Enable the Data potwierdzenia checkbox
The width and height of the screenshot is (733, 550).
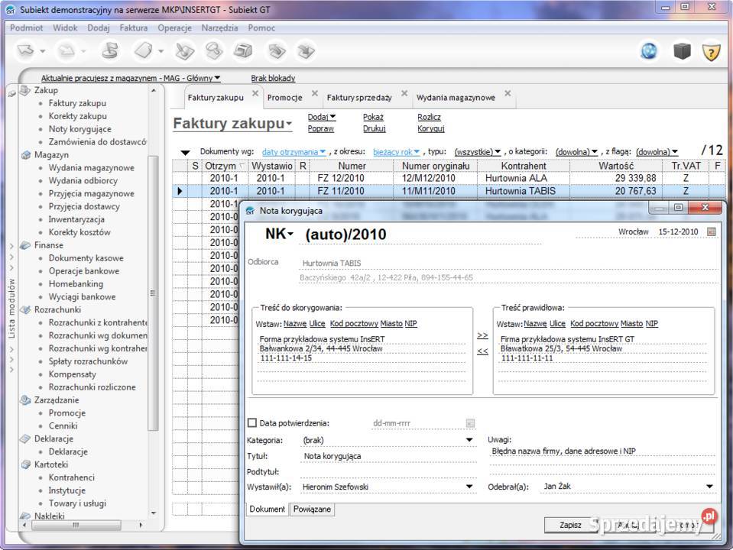(252, 422)
